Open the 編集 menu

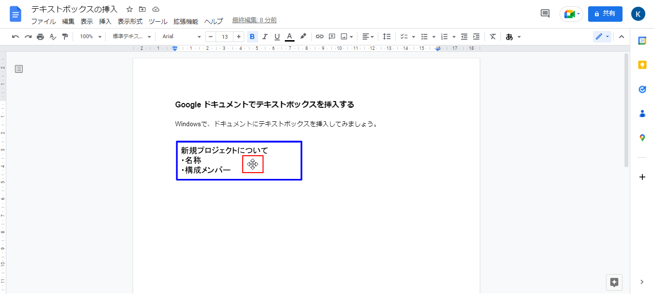68,21
